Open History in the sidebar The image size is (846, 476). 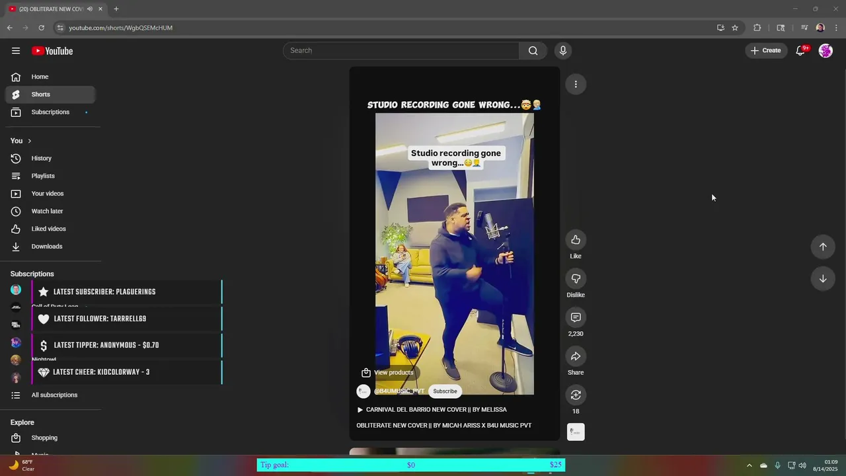pos(50,159)
